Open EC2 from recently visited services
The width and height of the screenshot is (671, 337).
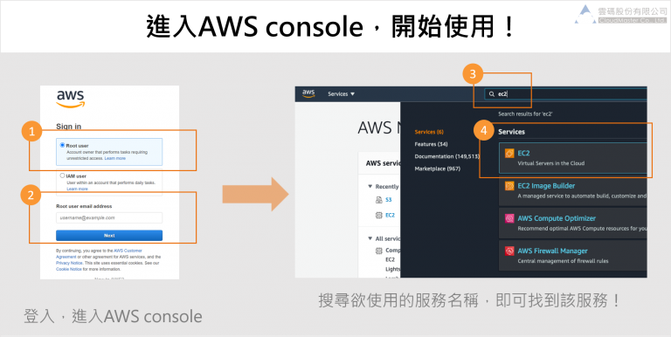pos(390,215)
